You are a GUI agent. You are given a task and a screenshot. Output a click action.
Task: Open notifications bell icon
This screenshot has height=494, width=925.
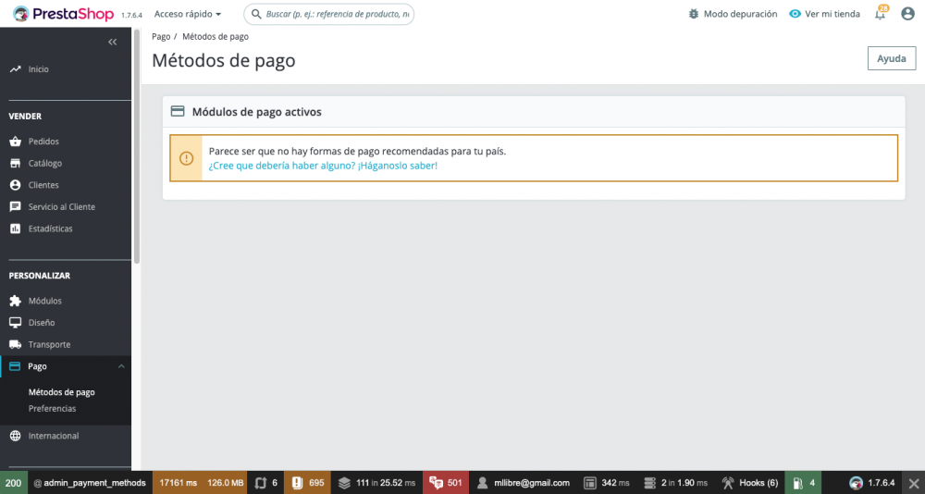(881, 14)
